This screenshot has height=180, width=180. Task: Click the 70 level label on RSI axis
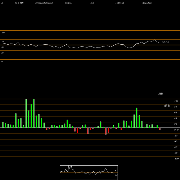pos(3,41)
